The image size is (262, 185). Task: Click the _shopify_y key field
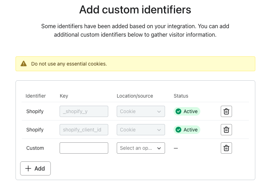point(84,111)
